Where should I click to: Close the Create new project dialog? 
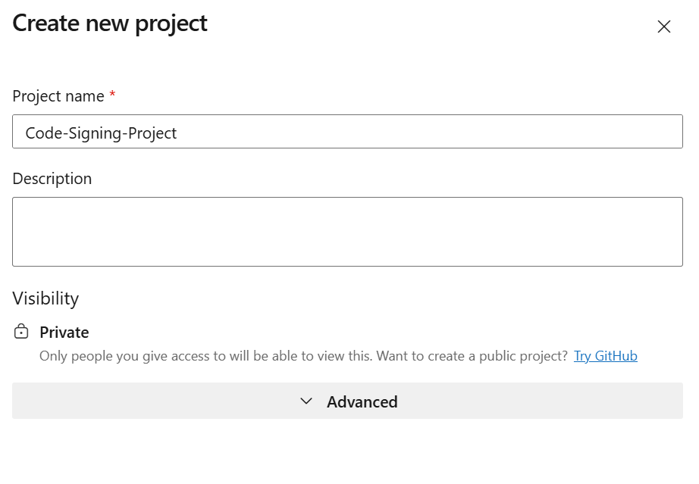[x=664, y=27]
